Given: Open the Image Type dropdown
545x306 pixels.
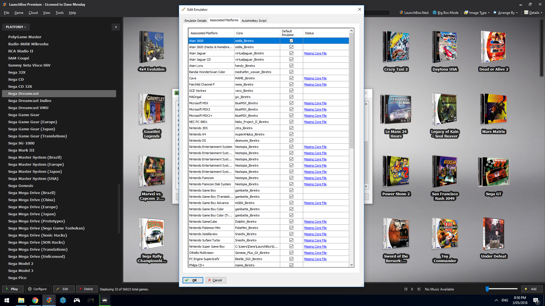Looking at the screenshot, I should (477, 12).
